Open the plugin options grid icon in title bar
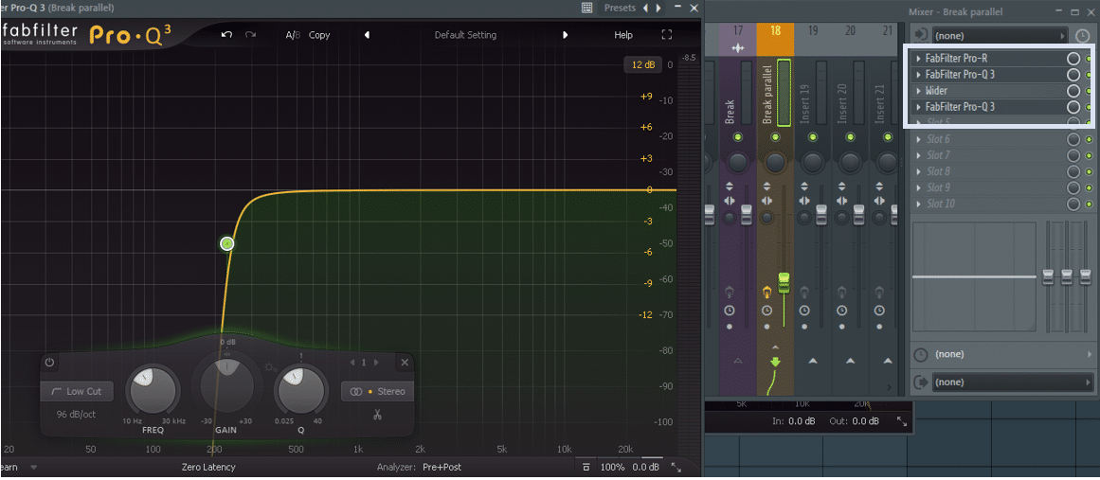 [x=587, y=8]
